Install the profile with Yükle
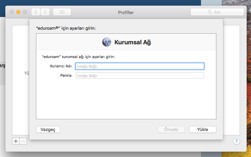The width and height of the screenshot is (251, 157). pyautogui.click(x=203, y=129)
